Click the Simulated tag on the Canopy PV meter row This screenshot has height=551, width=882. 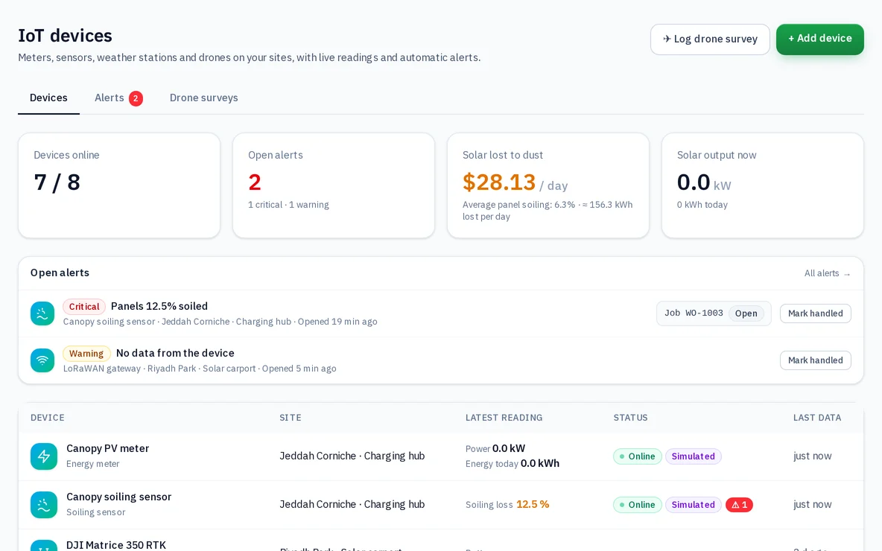[x=693, y=456]
